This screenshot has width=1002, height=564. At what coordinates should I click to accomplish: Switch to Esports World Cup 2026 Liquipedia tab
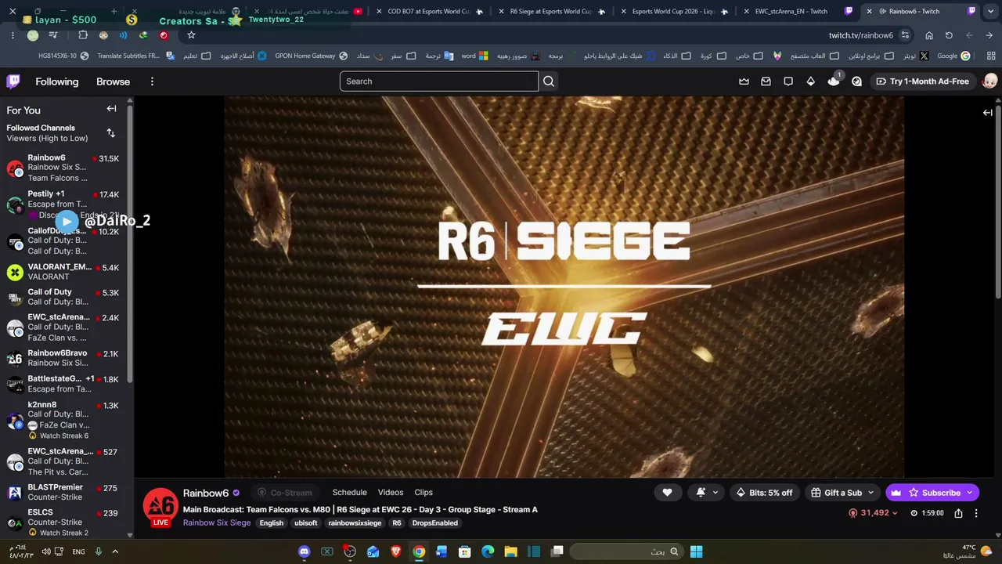point(673,11)
